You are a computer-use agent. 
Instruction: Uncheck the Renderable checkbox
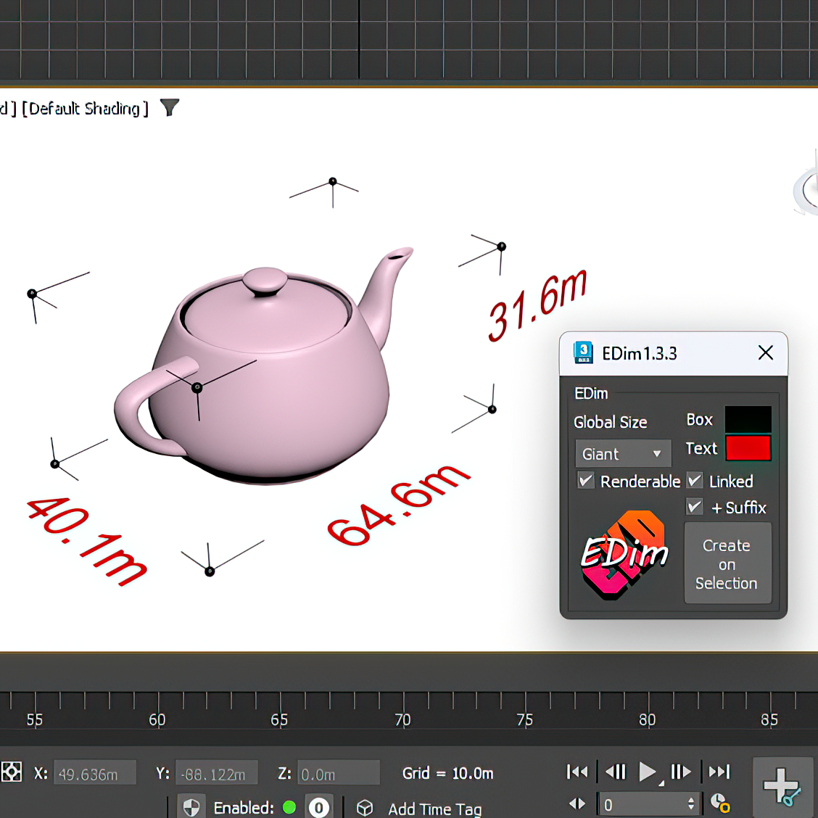(586, 481)
